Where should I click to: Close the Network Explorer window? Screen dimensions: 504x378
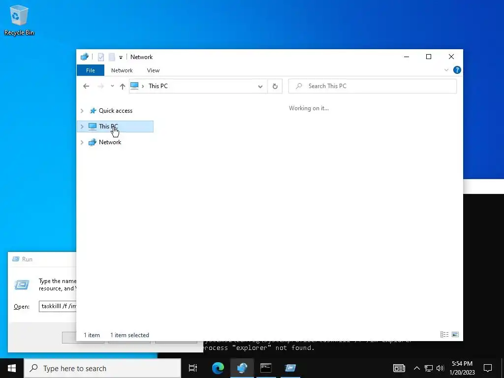pos(451,57)
